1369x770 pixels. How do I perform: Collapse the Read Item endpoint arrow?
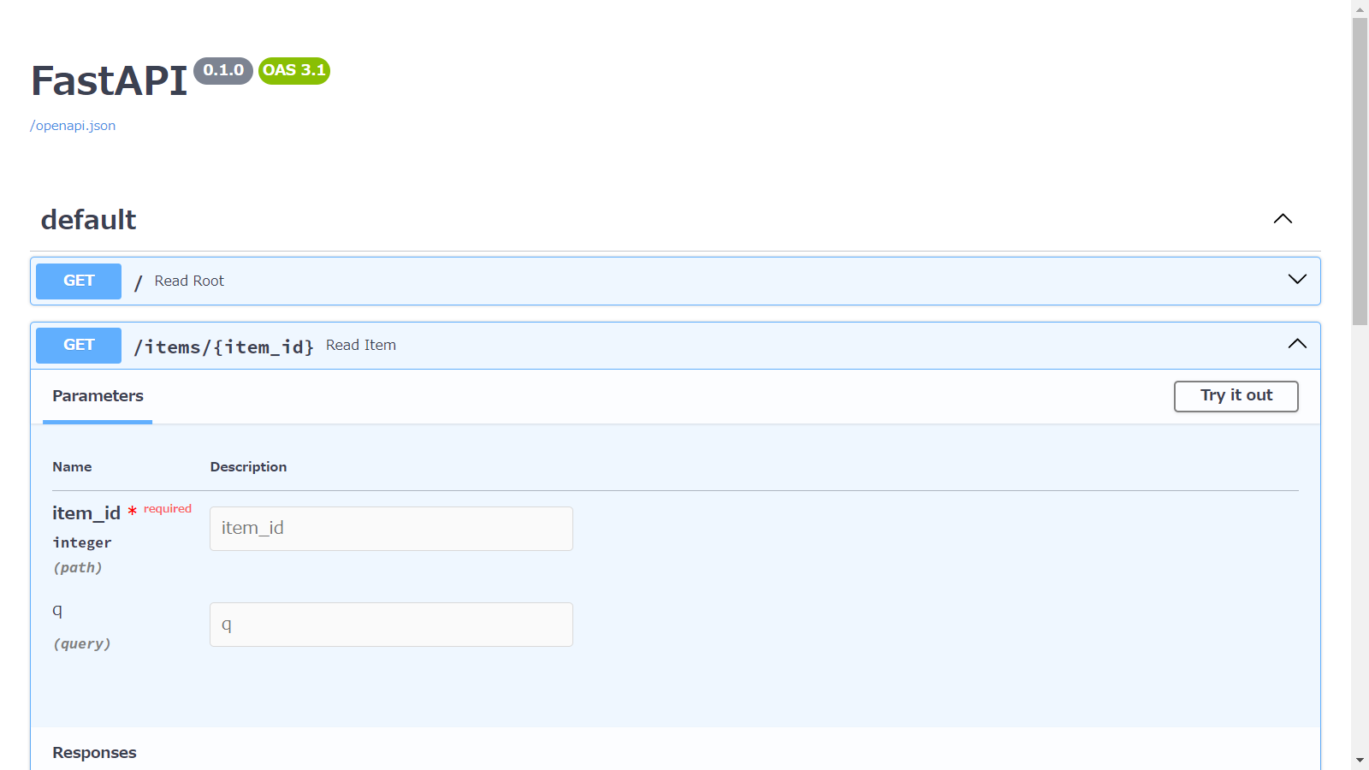pos(1297,344)
